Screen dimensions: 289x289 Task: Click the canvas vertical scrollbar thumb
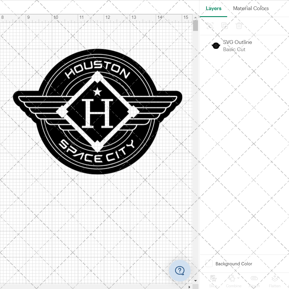coord(195,26)
